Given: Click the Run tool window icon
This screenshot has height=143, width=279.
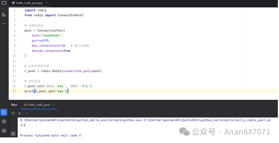Looking at the screenshot, I should click(x=4, y=112).
